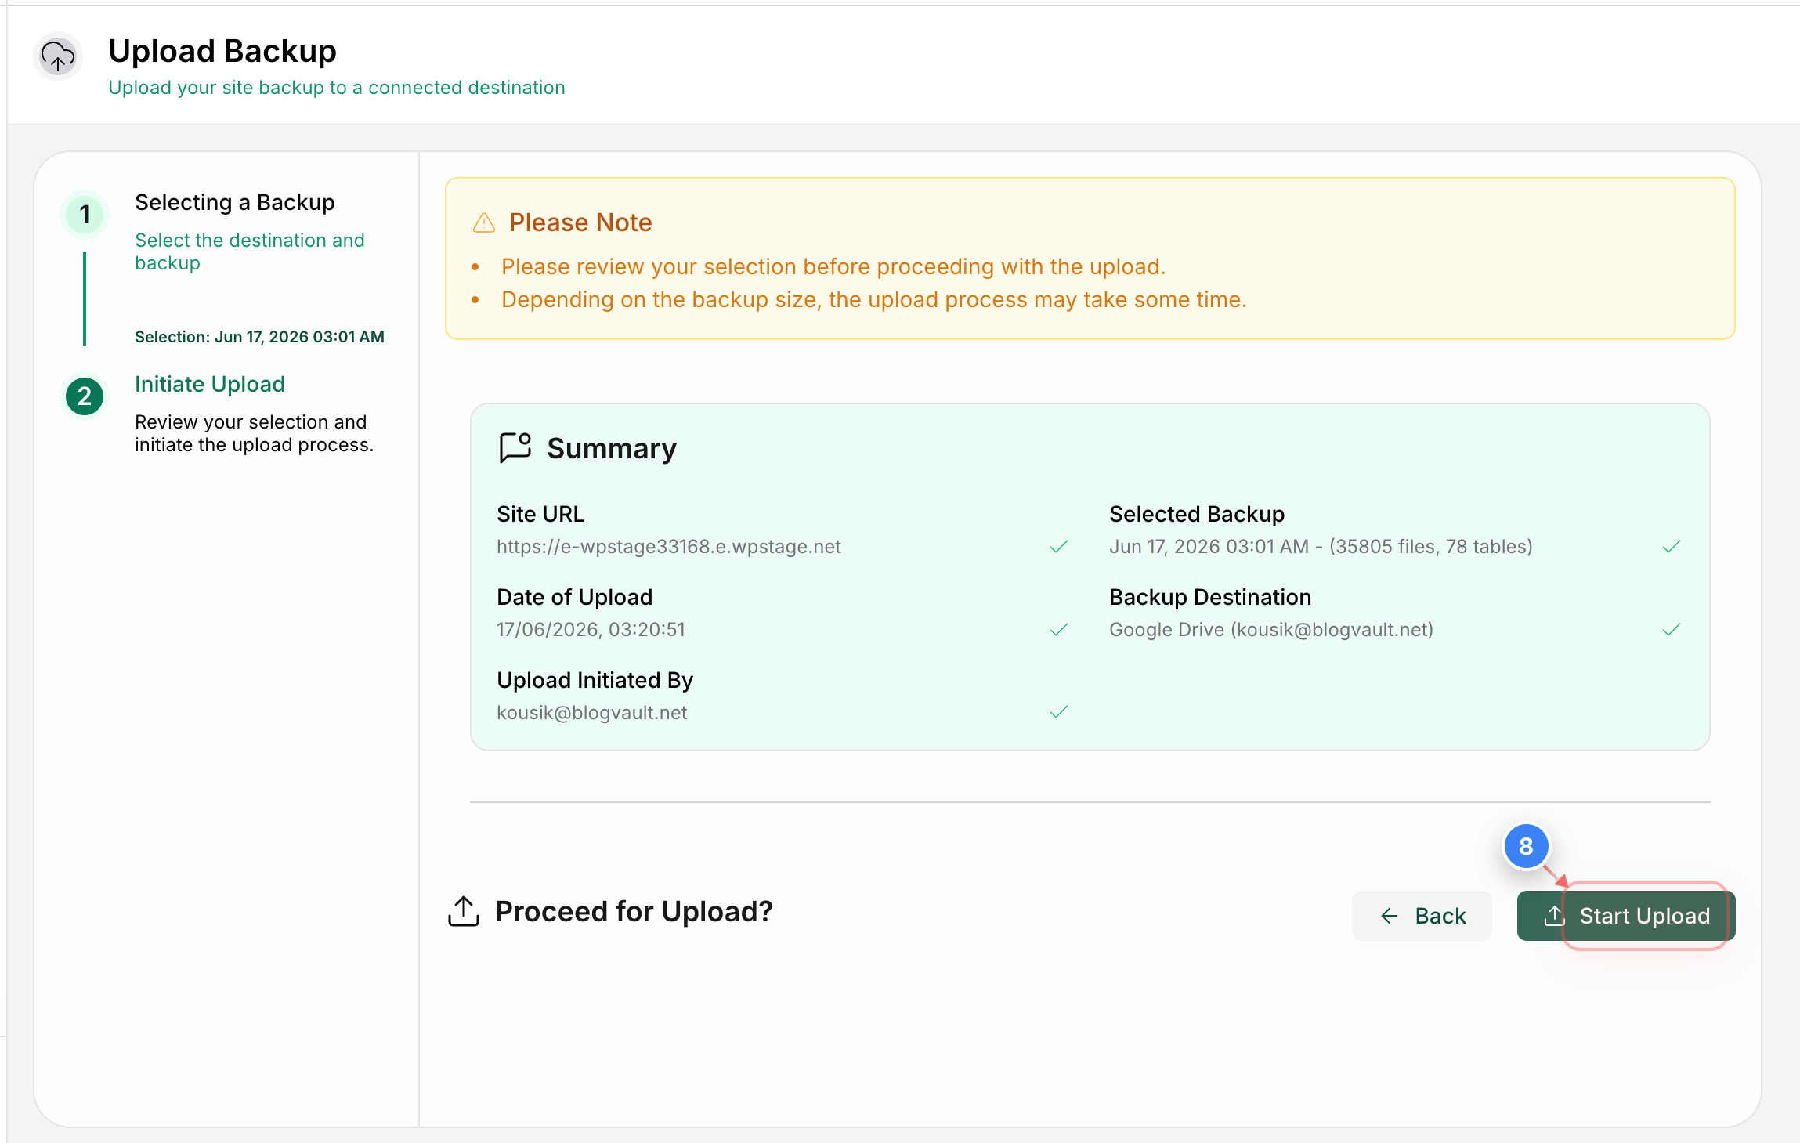Screen dimensions: 1800x1143
Task: Open the Initiate Upload step
Action: click(210, 384)
